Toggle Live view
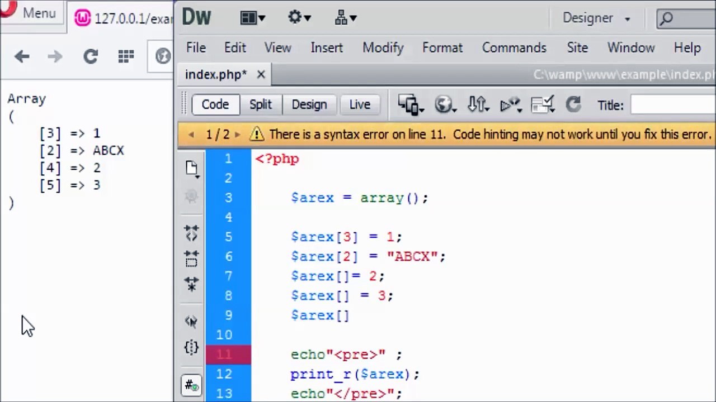The width and height of the screenshot is (716, 402). pos(360,105)
